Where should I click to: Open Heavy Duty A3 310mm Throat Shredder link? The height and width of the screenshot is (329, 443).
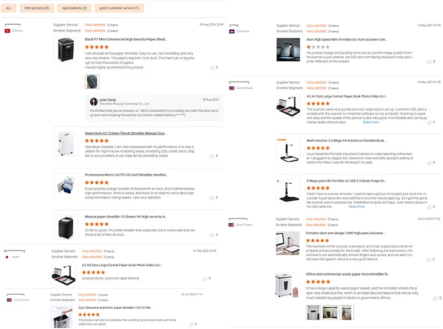[x=126, y=133]
